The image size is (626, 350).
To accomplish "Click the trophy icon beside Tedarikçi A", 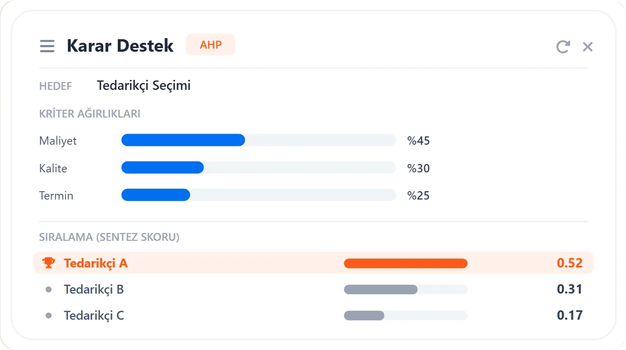I will (x=49, y=263).
